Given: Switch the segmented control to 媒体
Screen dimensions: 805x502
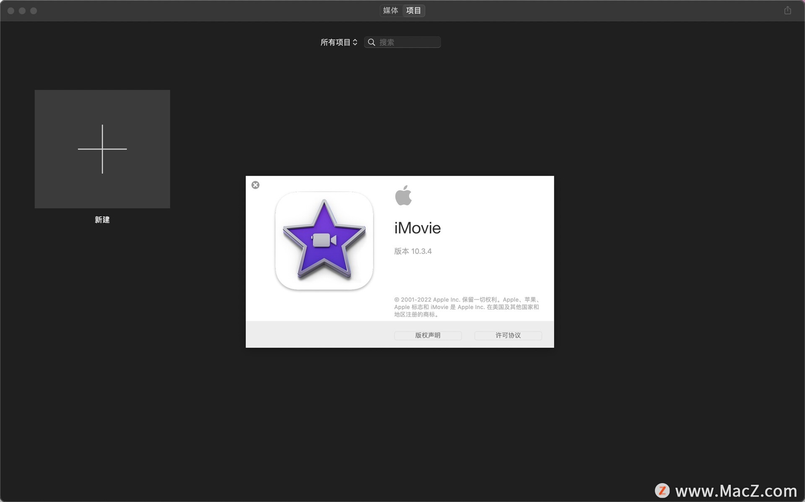Looking at the screenshot, I should point(390,10).
